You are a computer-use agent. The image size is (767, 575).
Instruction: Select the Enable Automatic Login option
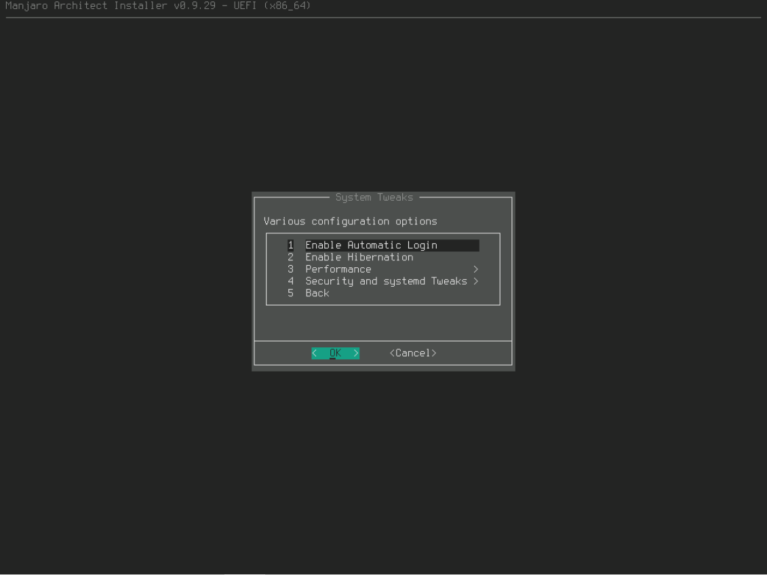coord(371,245)
